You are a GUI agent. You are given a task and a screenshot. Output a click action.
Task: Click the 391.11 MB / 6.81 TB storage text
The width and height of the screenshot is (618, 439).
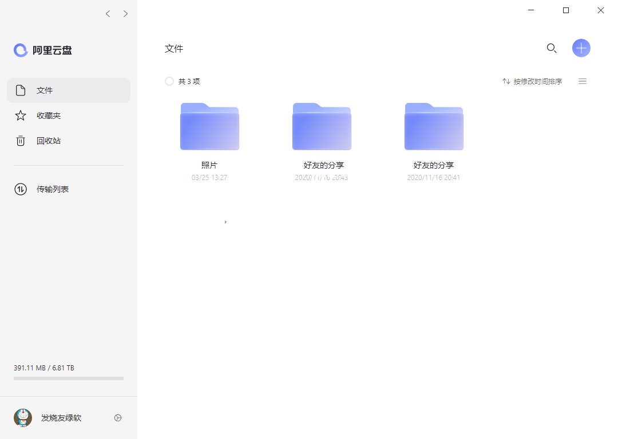pos(43,368)
